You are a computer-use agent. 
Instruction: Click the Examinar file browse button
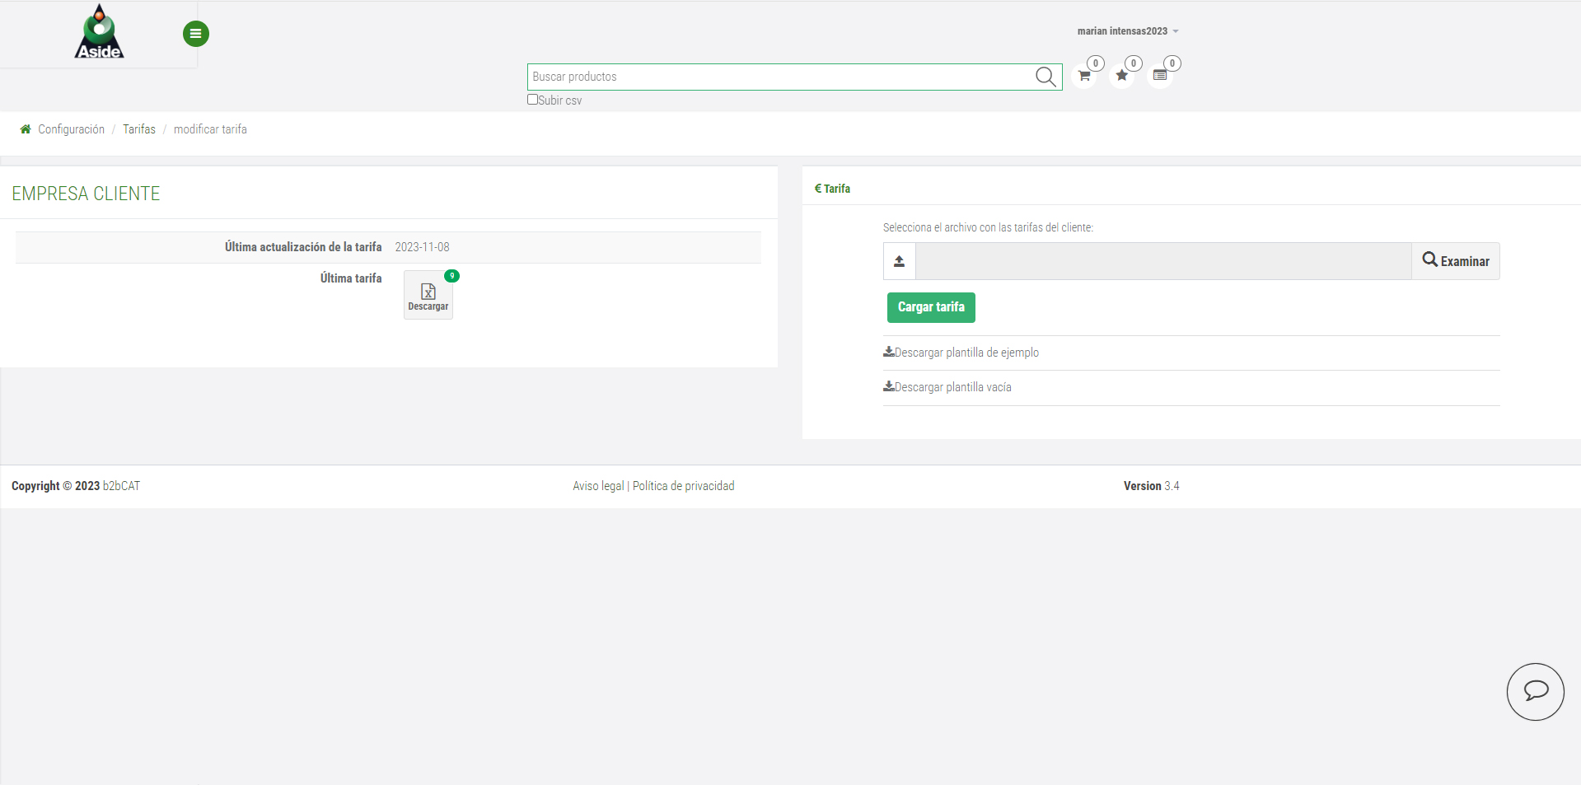[x=1455, y=260]
